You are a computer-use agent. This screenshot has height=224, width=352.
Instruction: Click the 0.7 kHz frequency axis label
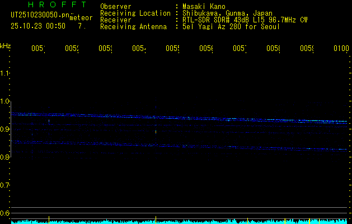coord(4,185)
